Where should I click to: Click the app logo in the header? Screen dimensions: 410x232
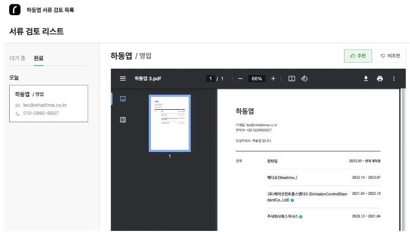[15, 10]
